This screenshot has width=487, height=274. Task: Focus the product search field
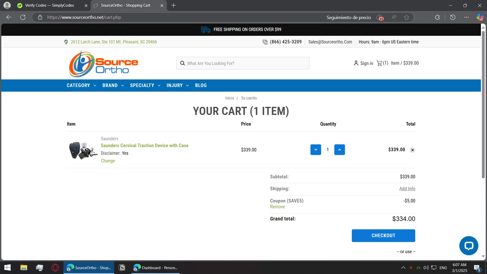(x=243, y=63)
